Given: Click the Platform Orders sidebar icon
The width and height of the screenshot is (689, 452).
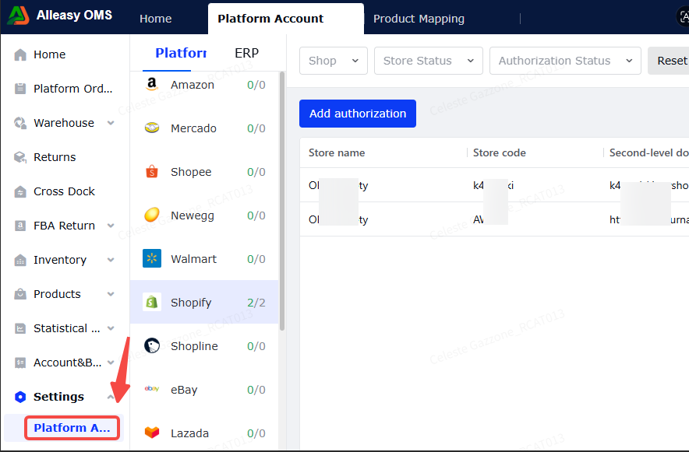Looking at the screenshot, I should pyautogui.click(x=20, y=89).
